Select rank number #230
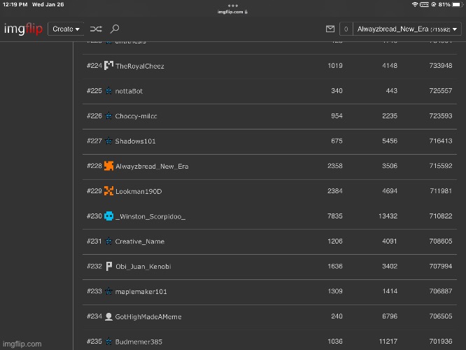This screenshot has width=466, height=350. pyautogui.click(x=94, y=216)
